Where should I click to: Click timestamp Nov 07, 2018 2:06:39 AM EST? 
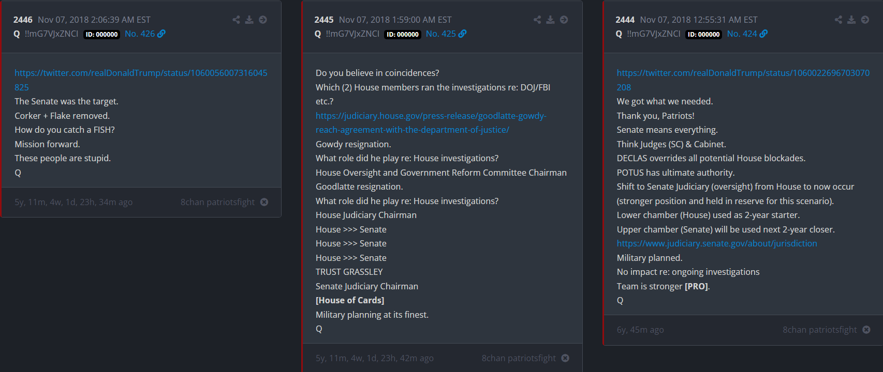94,20
